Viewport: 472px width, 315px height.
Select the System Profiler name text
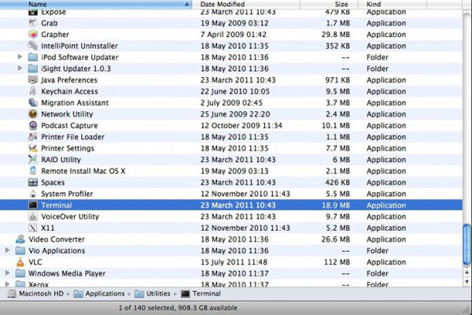[67, 194]
